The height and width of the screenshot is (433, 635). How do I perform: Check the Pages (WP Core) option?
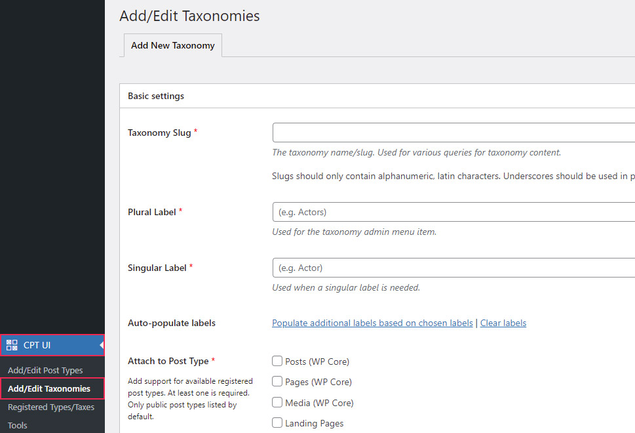pyautogui.click(x=278, y=382)
